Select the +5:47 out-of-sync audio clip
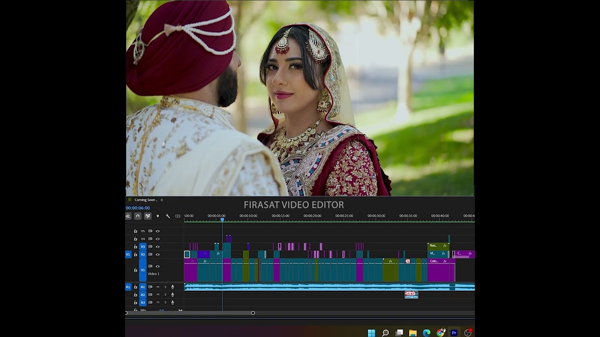This screenshot has width=600, height=337. 411,294
